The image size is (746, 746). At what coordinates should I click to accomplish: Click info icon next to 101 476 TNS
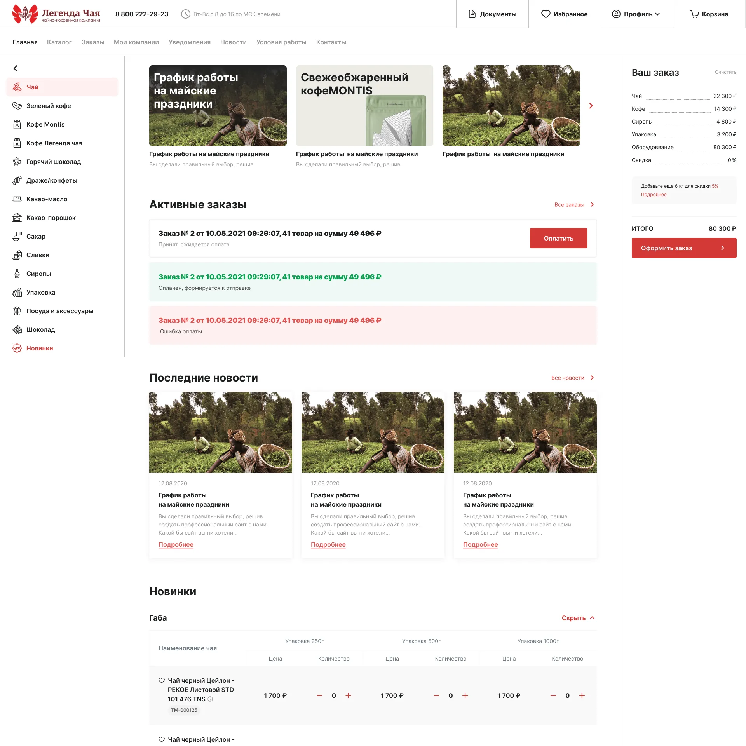pos(210,699)
